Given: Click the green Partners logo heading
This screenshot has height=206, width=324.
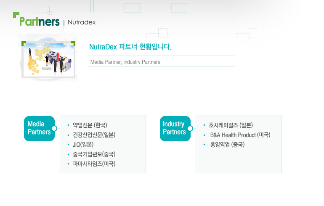Looking at the screenshot, I should [39, 21].
